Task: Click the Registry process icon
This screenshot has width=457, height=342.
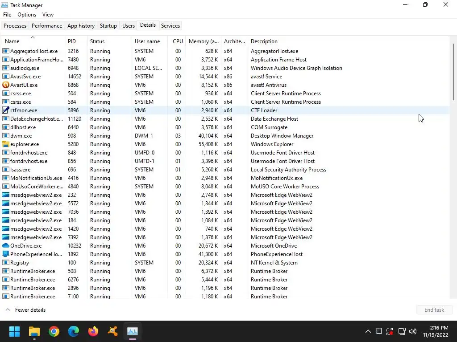Action: [5, 263]
